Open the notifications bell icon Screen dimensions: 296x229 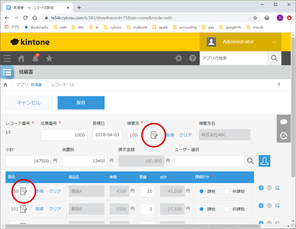[x=35, y=58]
